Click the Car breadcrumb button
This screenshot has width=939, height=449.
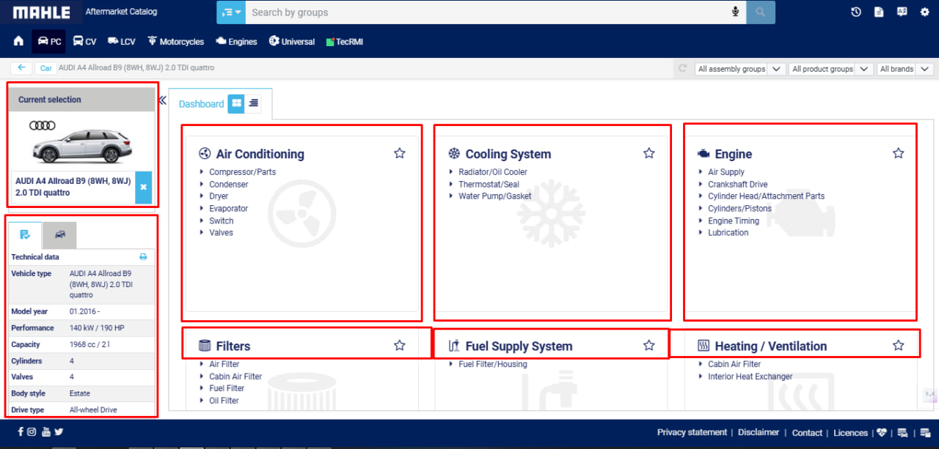45,68
